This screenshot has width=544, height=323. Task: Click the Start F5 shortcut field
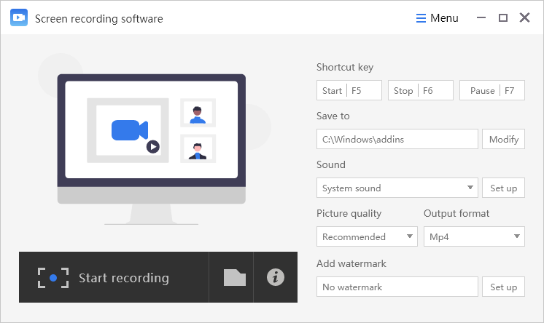349,90
